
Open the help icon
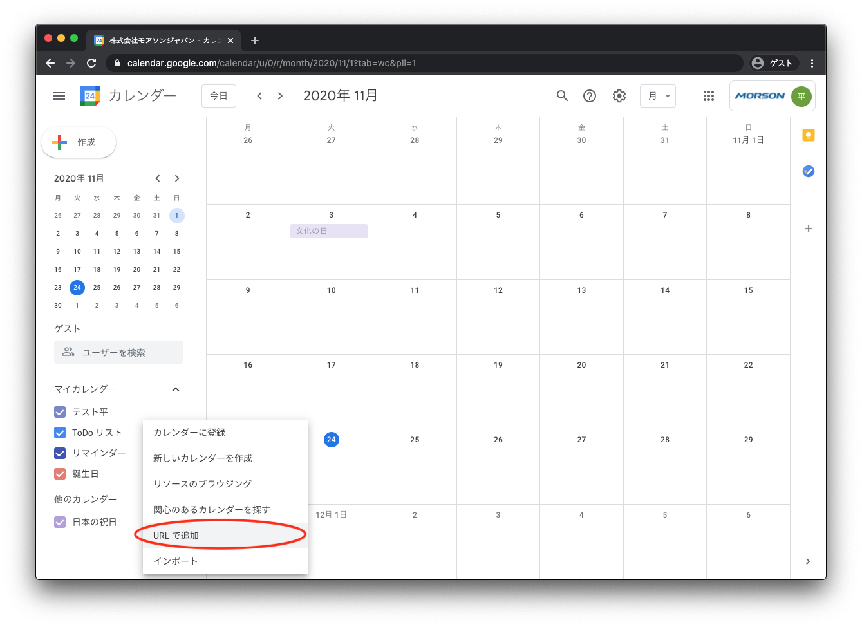click(x=589, y=95)
